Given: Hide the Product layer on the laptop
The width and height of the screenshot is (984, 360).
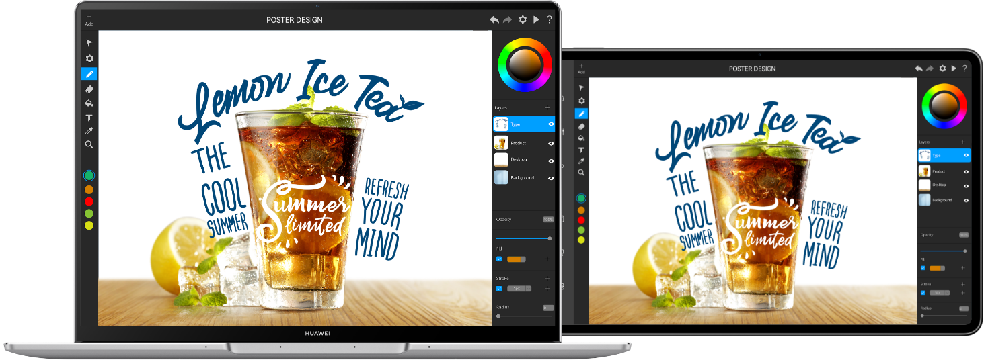Looking at the screenshot, I should point(551,143).
